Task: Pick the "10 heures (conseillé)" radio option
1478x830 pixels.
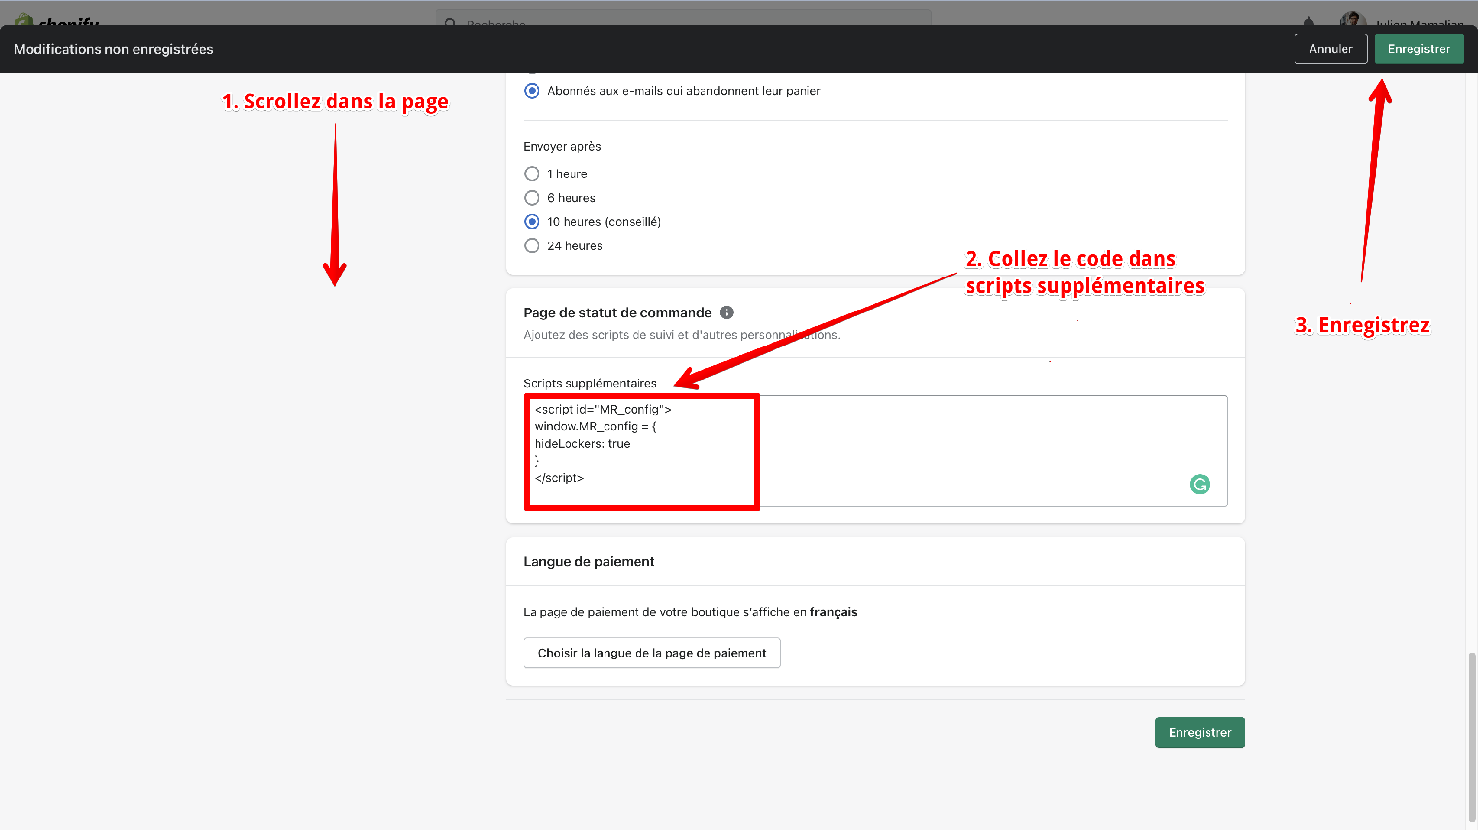Action: pos(532,222)
